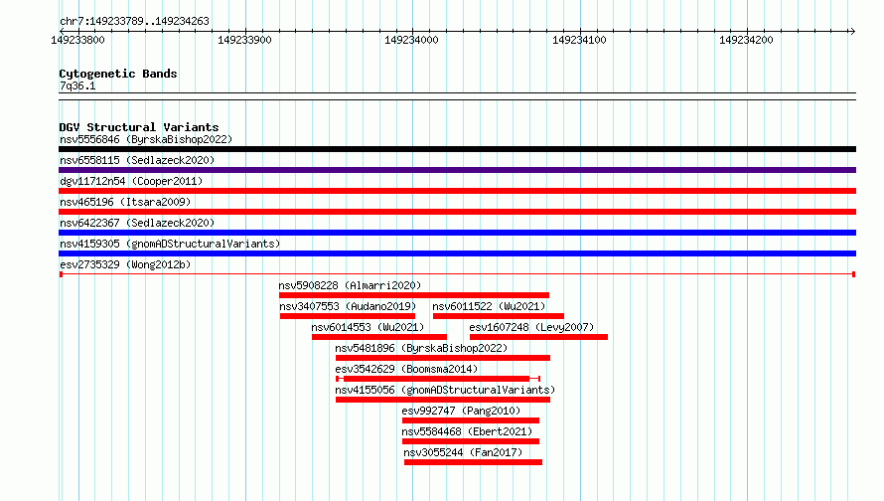Click the 149233900 ruler tick label
Image resolution: width=884 pixels, height=501 pixels.
click(244, 40)
